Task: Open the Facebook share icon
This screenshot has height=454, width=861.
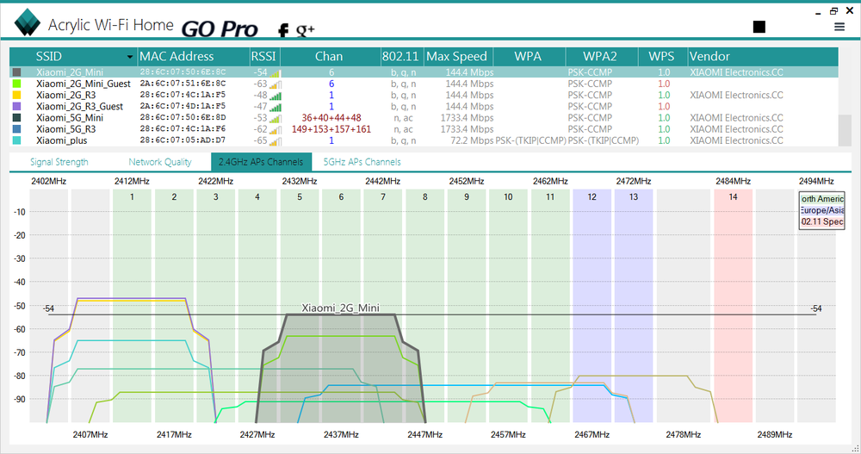Action: click(282, 30)
